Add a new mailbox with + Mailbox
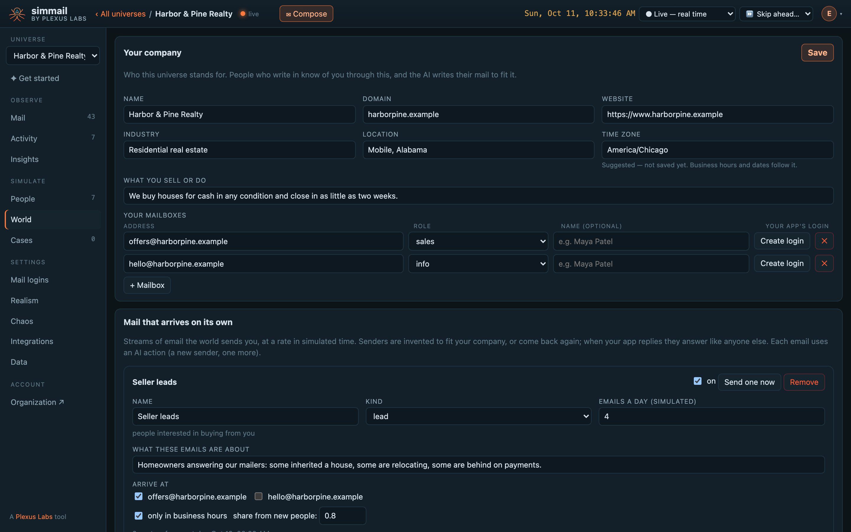851x532 pixels. point(147,285)
